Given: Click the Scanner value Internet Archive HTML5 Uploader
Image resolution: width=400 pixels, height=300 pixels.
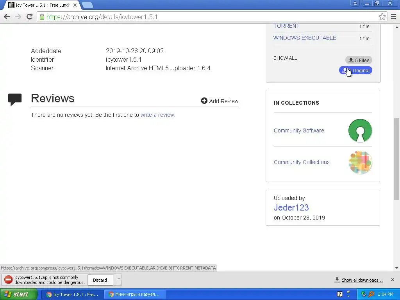Looking at the screenshot, I should (158, 68).
